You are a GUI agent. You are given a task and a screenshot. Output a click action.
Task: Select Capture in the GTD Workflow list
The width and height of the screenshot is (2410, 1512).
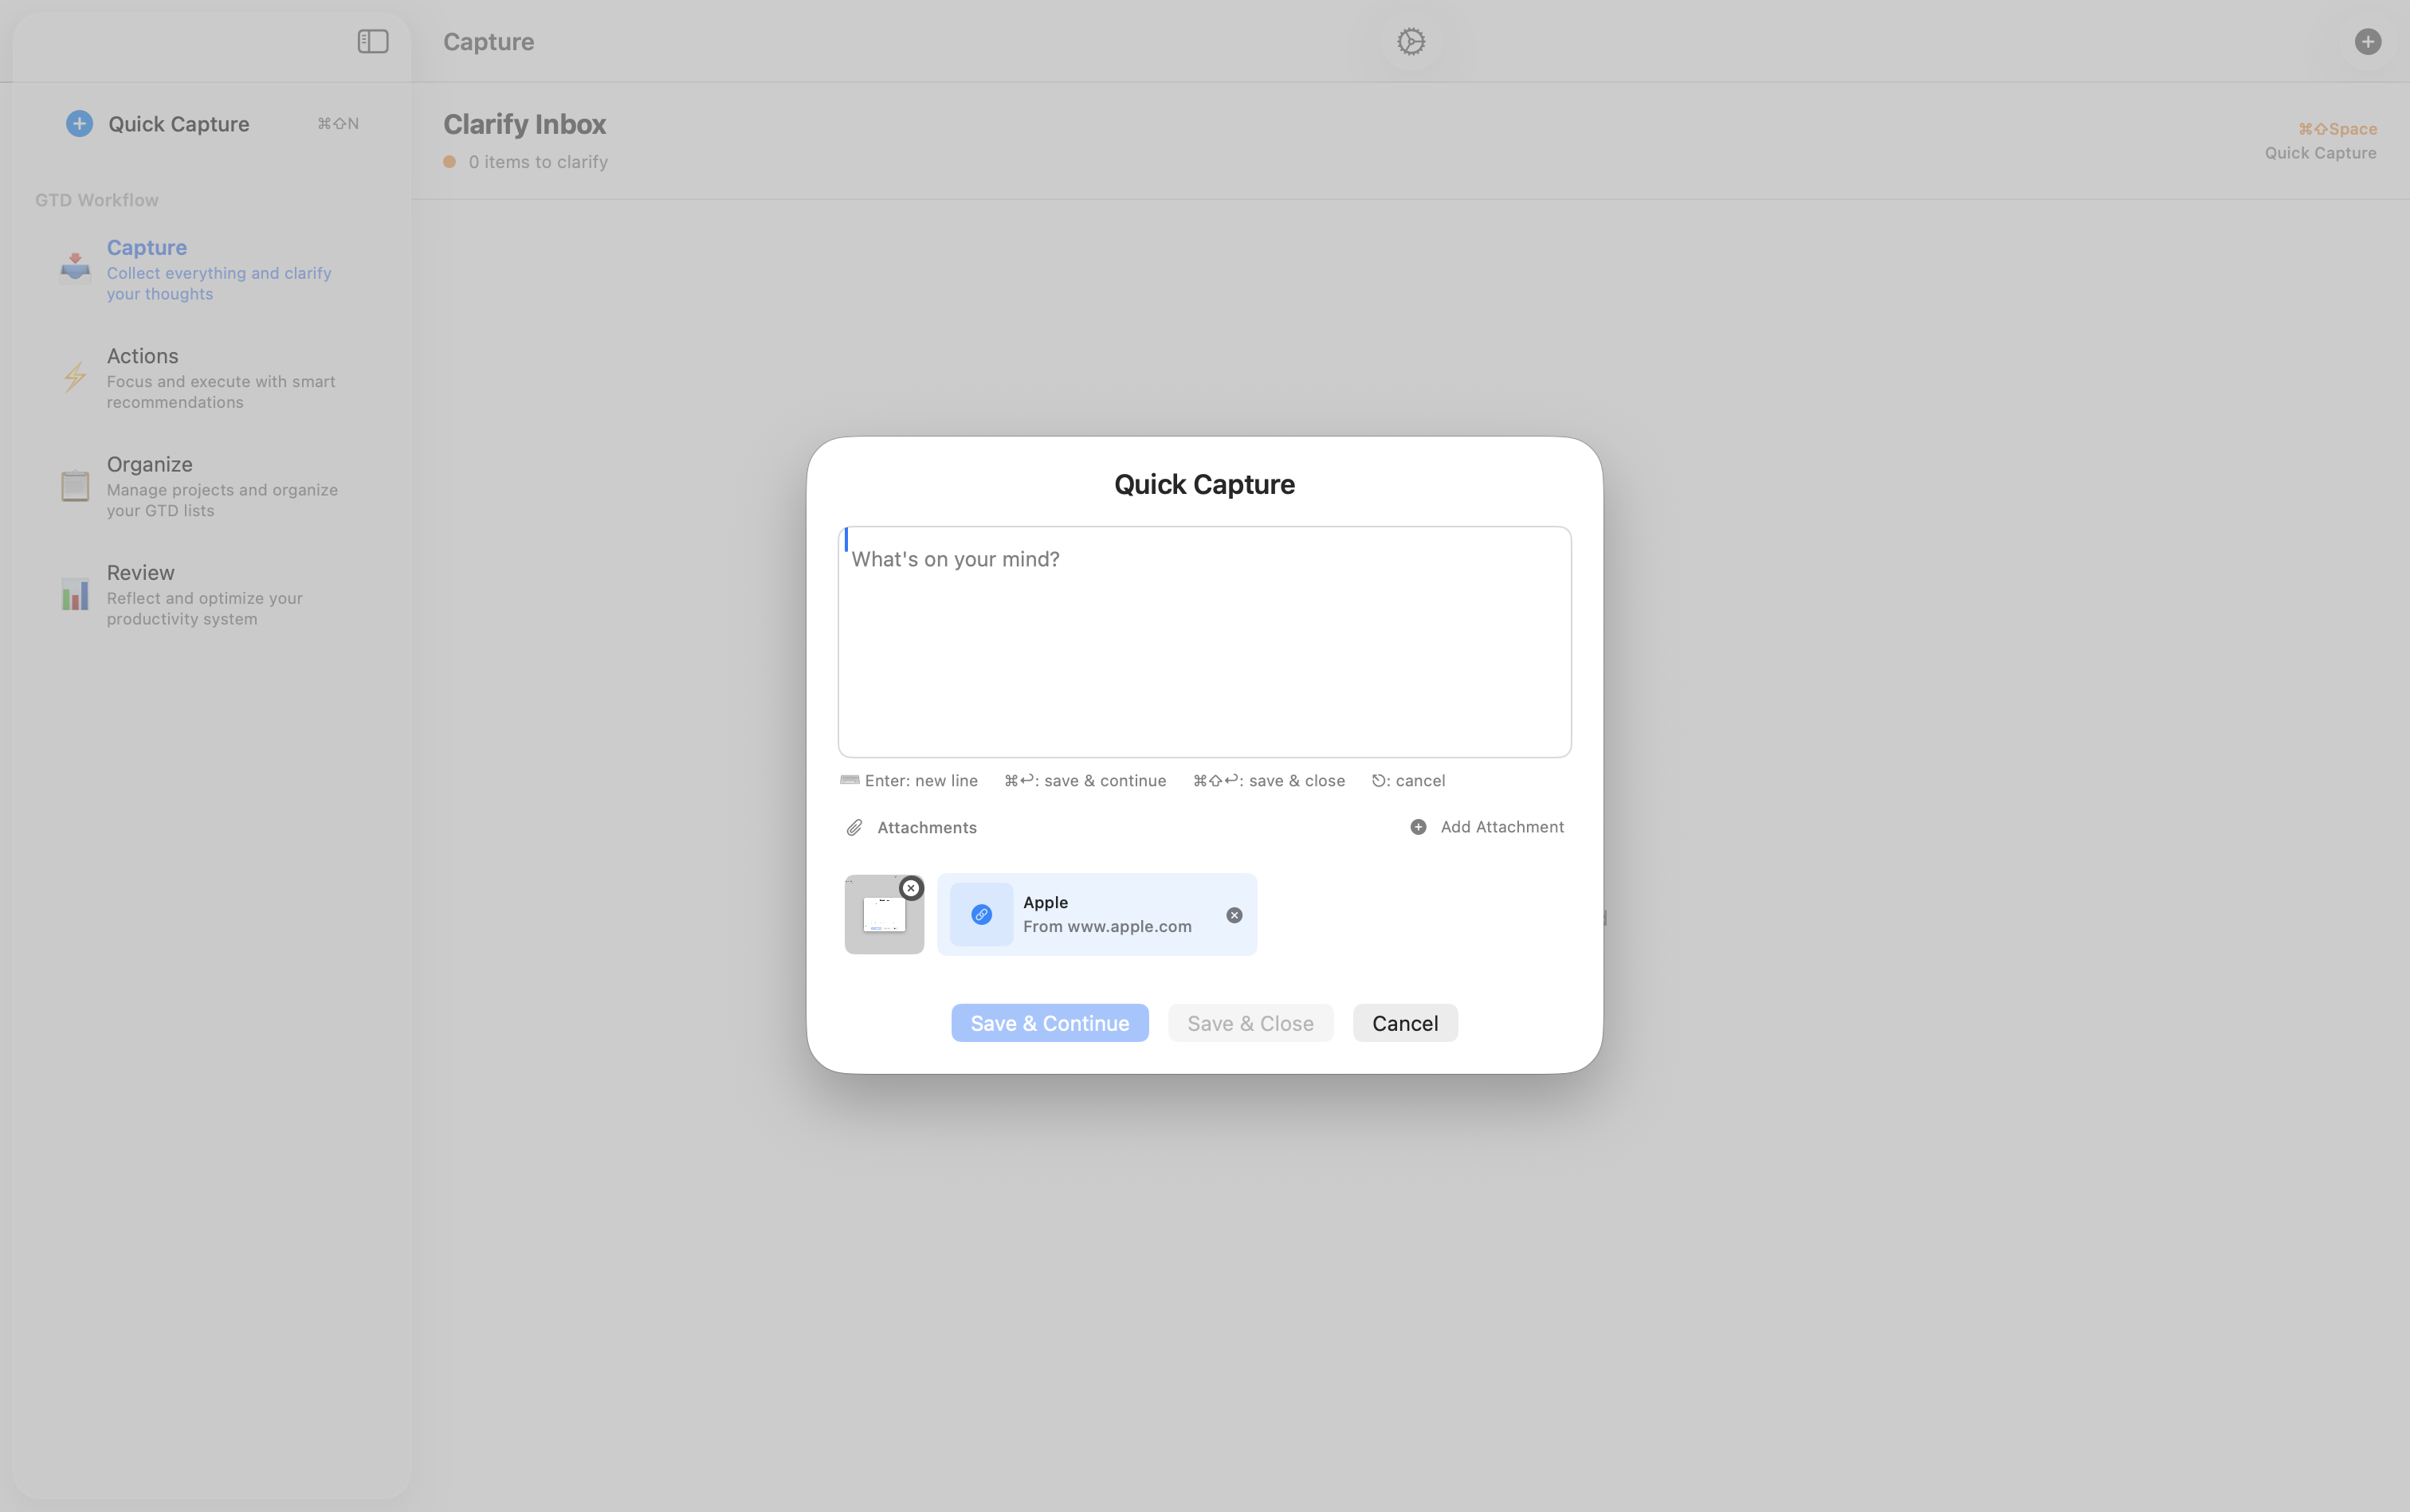point(146,247)
